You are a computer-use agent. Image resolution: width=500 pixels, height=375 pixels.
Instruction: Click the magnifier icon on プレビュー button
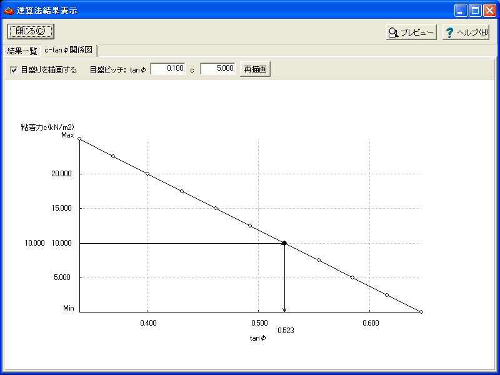click(x=393, y=32)
